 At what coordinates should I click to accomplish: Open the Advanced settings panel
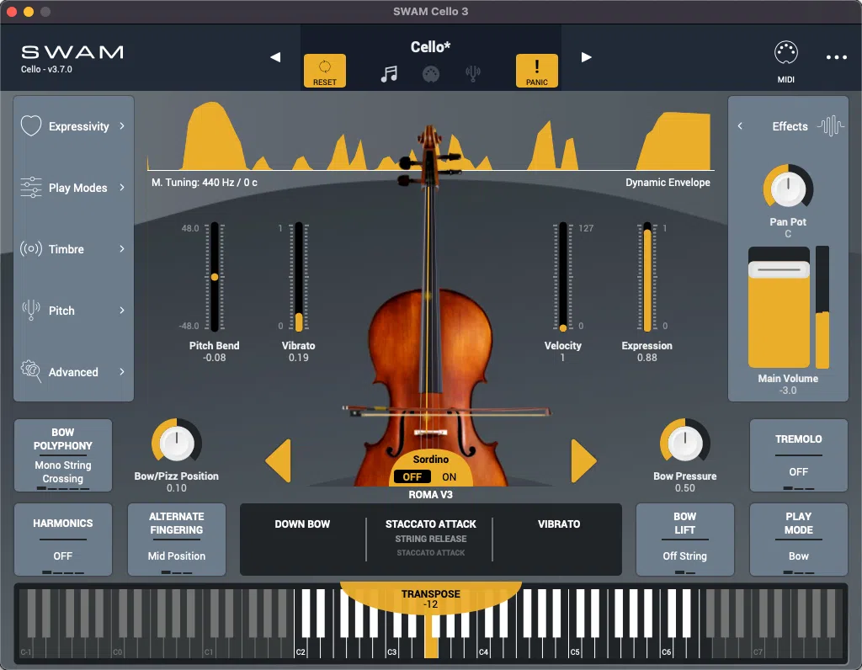pos(73,372)
